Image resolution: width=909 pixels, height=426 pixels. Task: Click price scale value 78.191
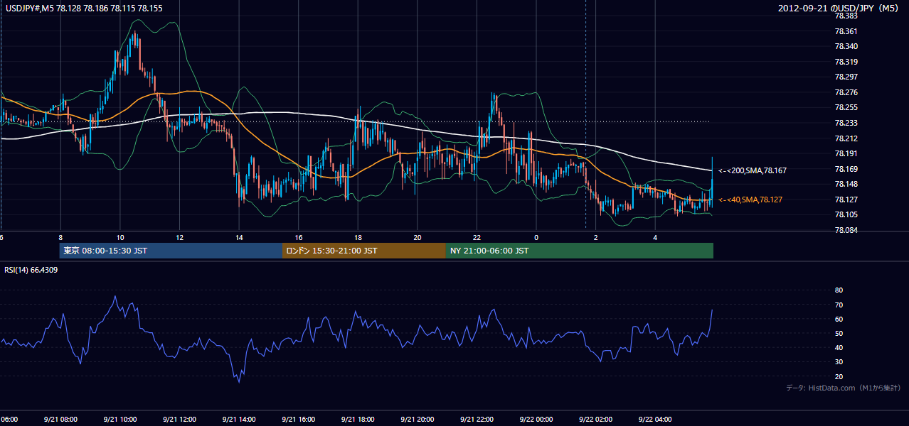click(846, 153)
